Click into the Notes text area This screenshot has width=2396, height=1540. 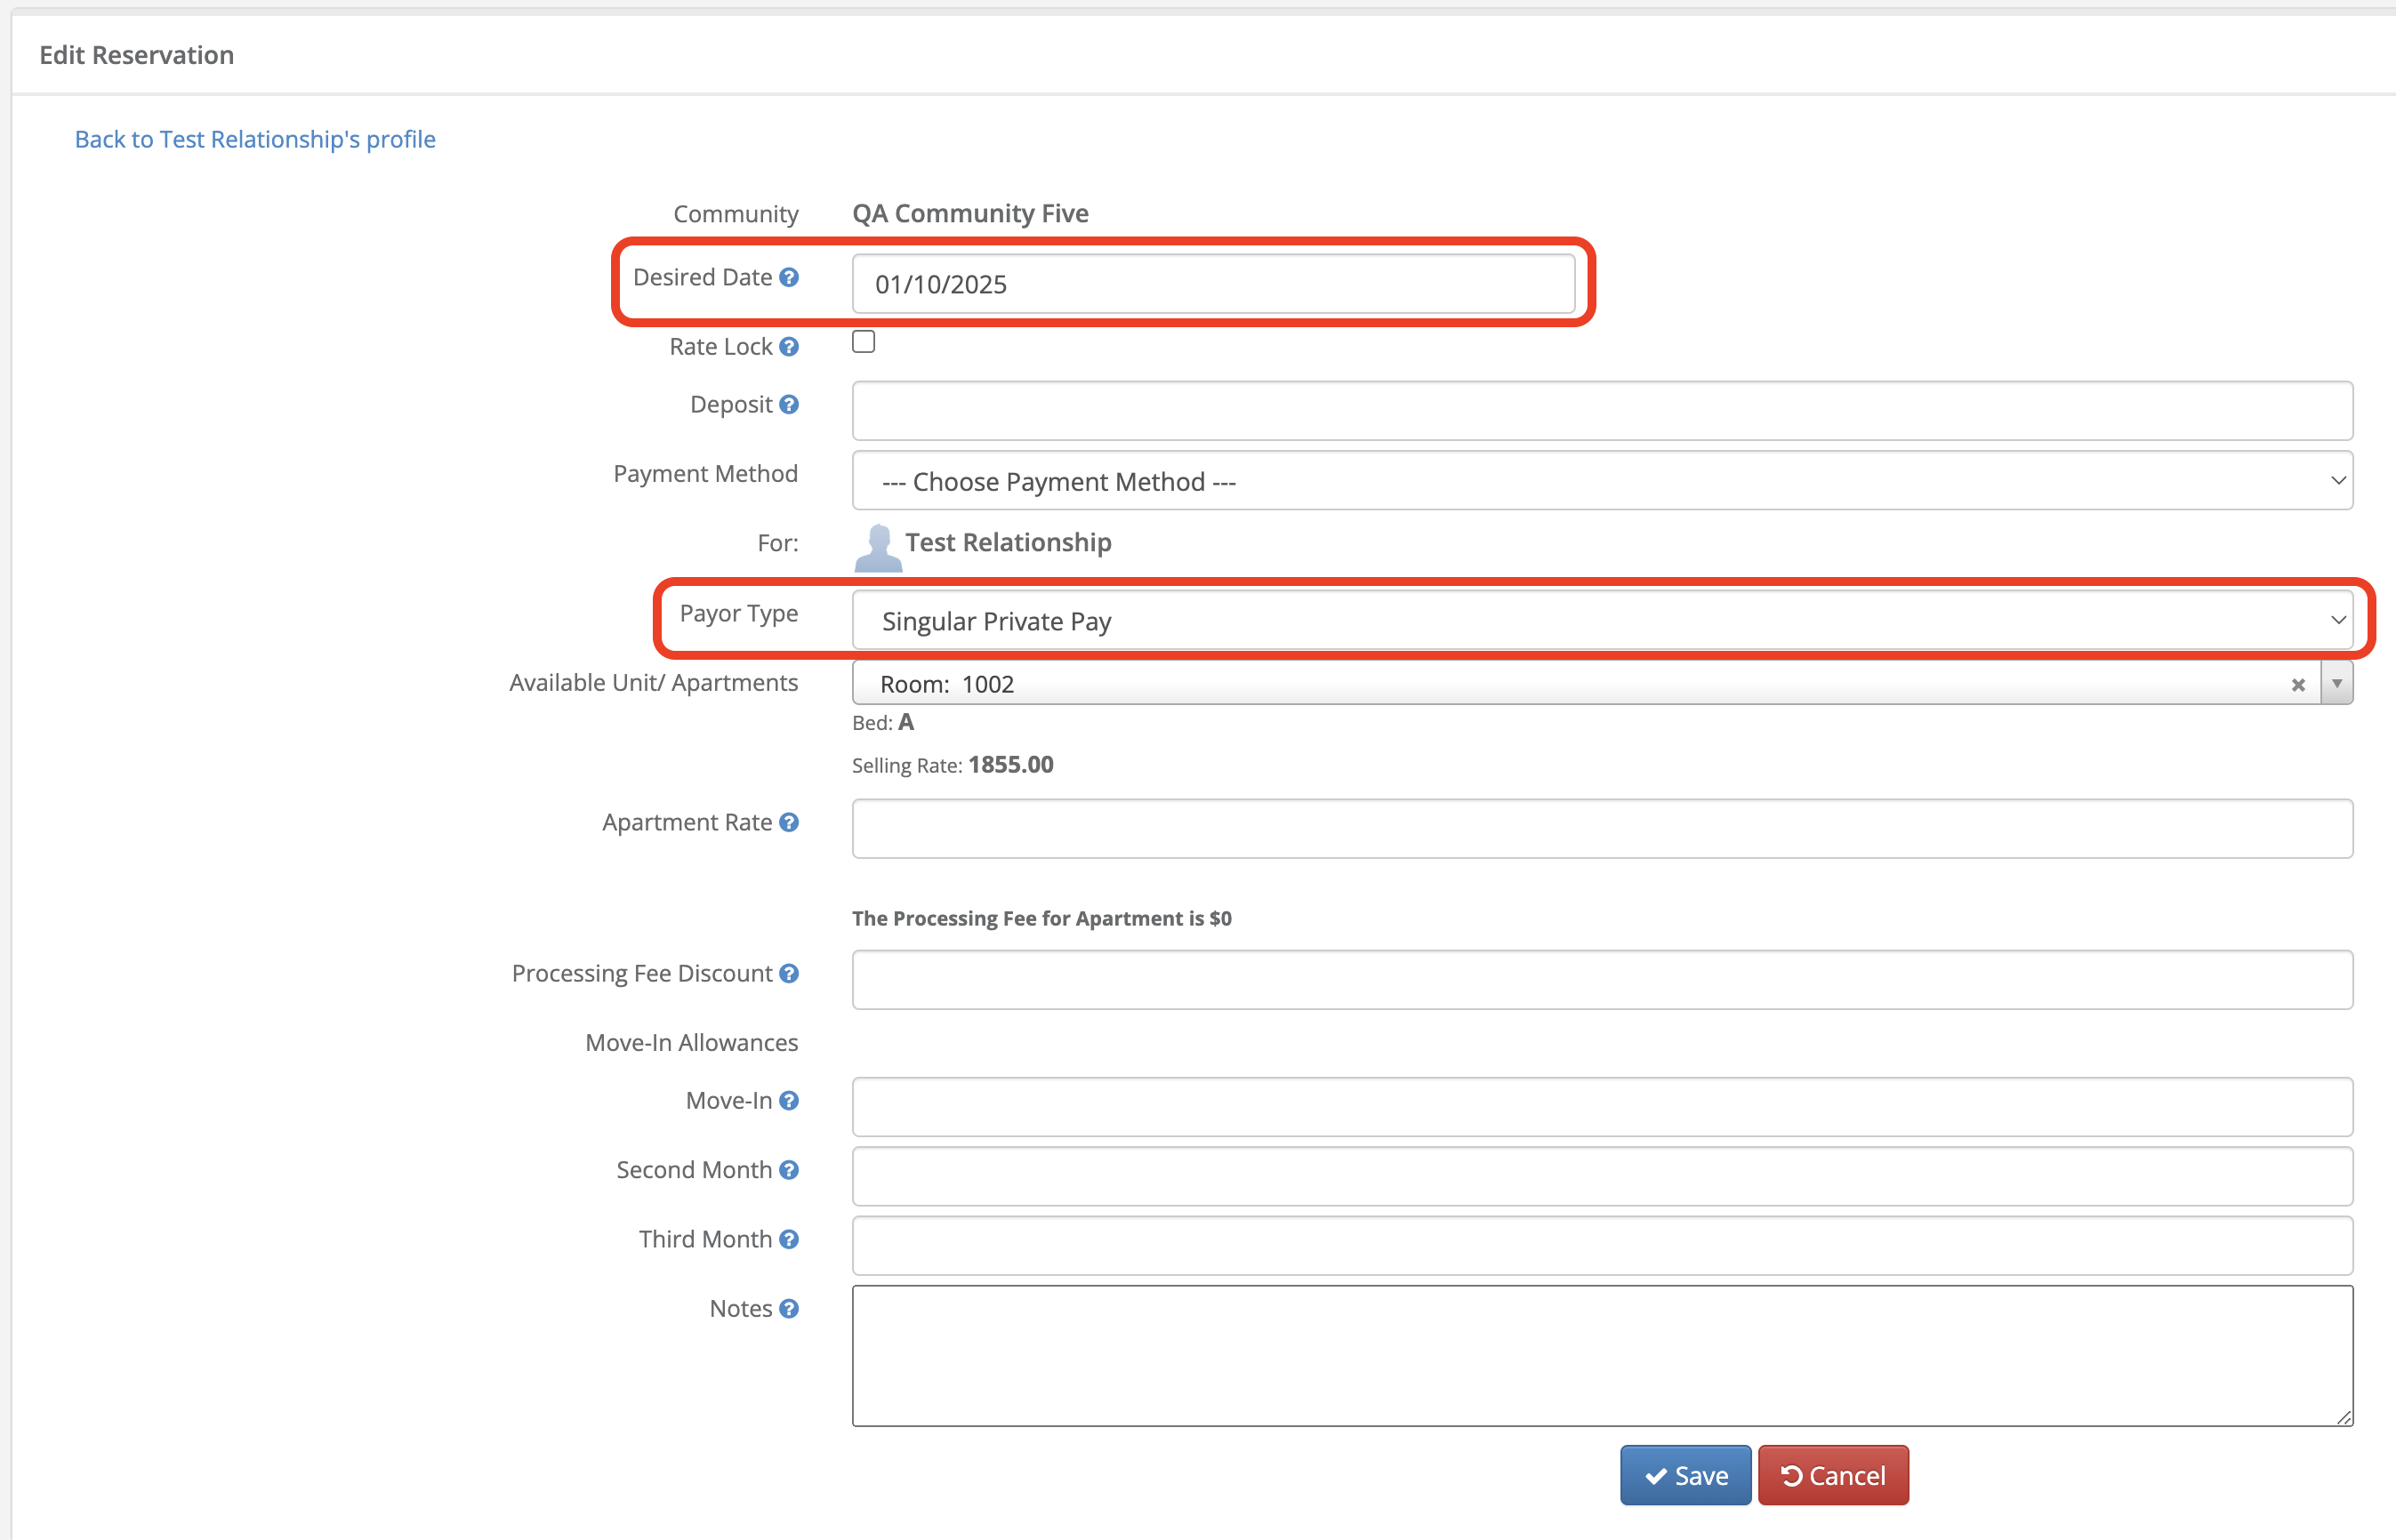[x=1601, y=1355]
